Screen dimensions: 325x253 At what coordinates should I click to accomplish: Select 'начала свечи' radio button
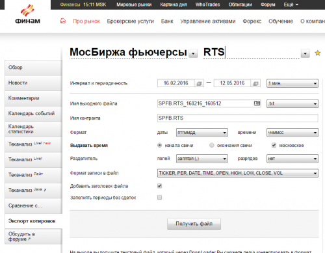(160, 145)
